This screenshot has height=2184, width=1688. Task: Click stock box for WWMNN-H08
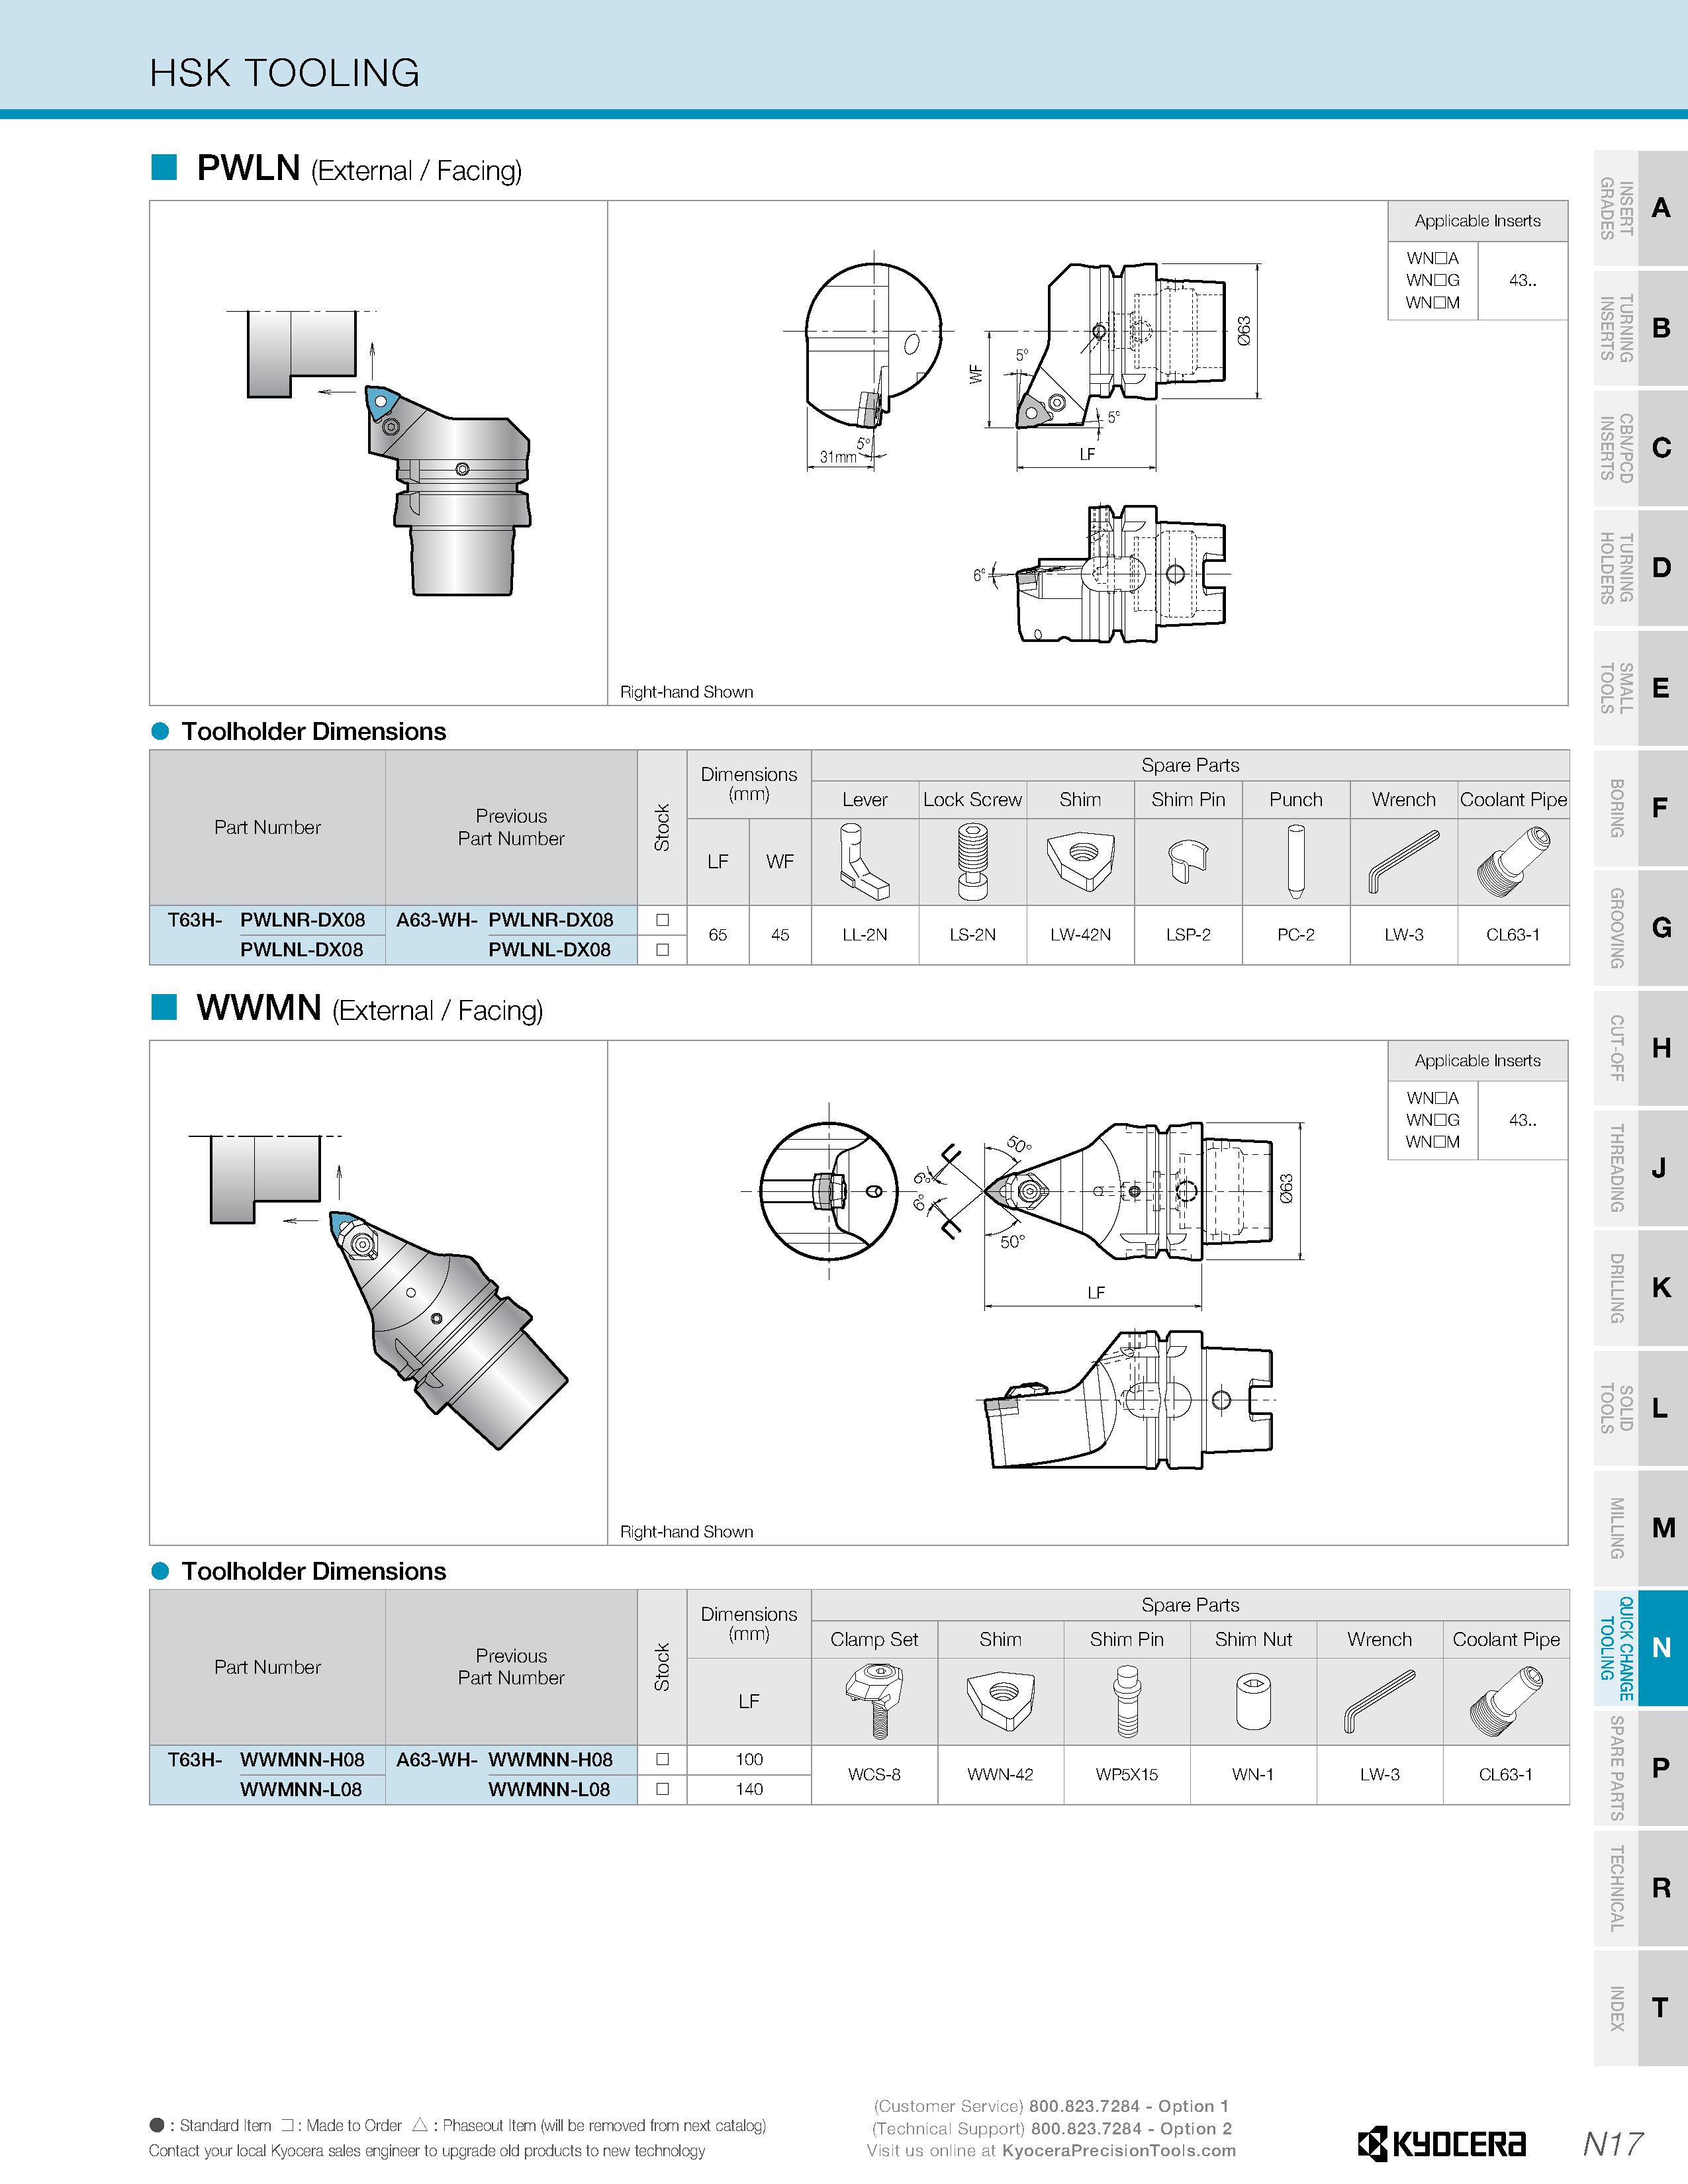pyautogui.click(x=662, y=1759)
